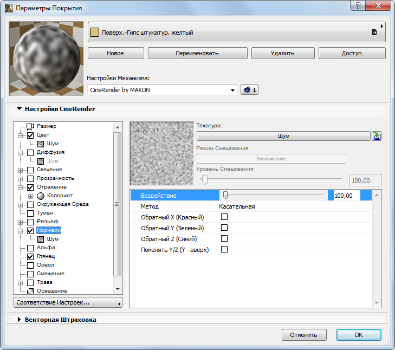Image resolution: width=395 pixels, height=350 pixels.
Task: Select the Шум noise icon under Нормали
Action: pos(41,239)
